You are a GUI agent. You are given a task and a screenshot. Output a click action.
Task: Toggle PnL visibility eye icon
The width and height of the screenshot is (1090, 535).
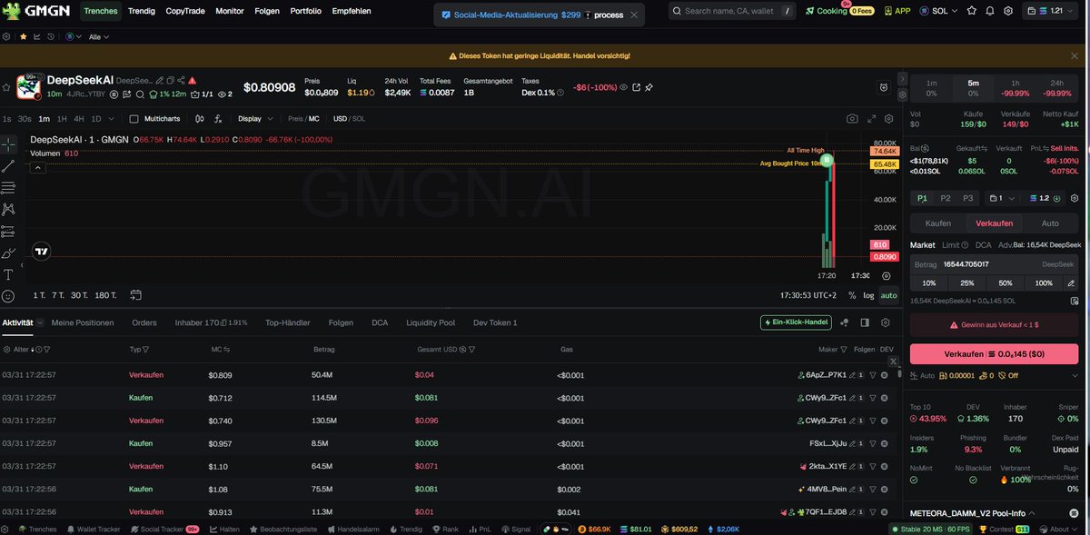point(623,87)
